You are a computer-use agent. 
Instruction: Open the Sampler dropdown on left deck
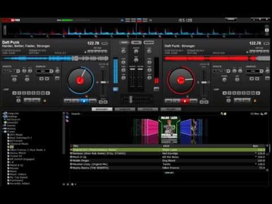tap(52, 71)
